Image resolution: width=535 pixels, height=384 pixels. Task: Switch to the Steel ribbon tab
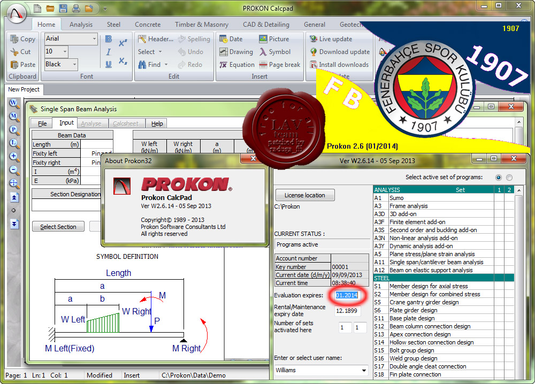click(x=113, y=25)
